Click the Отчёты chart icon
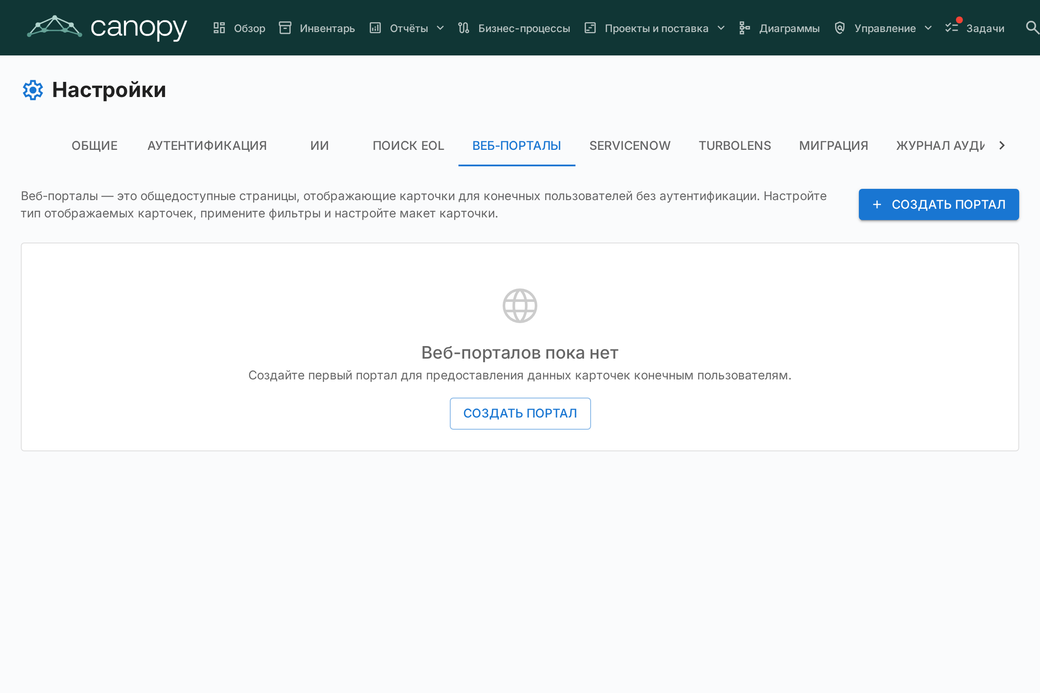 coord(375,28)
